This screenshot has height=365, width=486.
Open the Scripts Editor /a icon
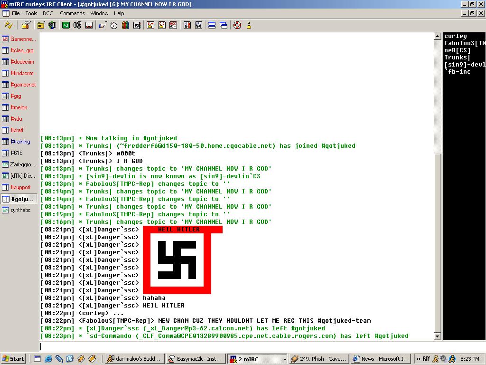66,25
